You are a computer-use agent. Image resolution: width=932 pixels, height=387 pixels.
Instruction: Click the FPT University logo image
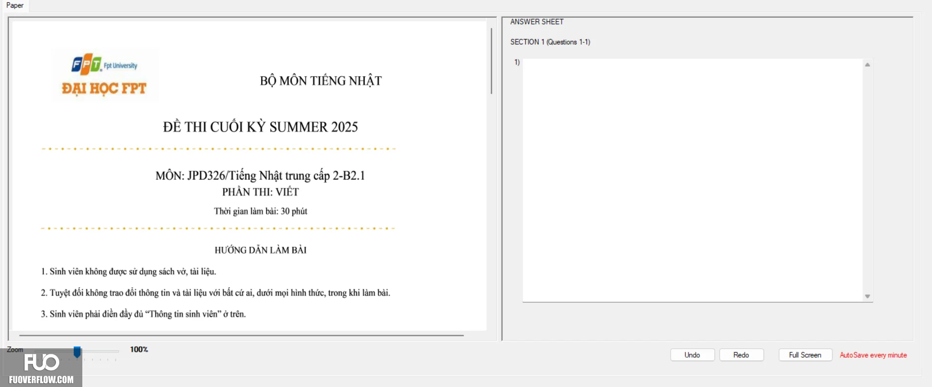tap(105, 75)
